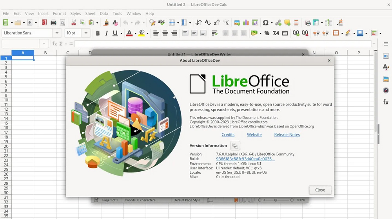Expand Borders dropdown arrow
Screen dimensions: 392x219
(x=342, y=33)
